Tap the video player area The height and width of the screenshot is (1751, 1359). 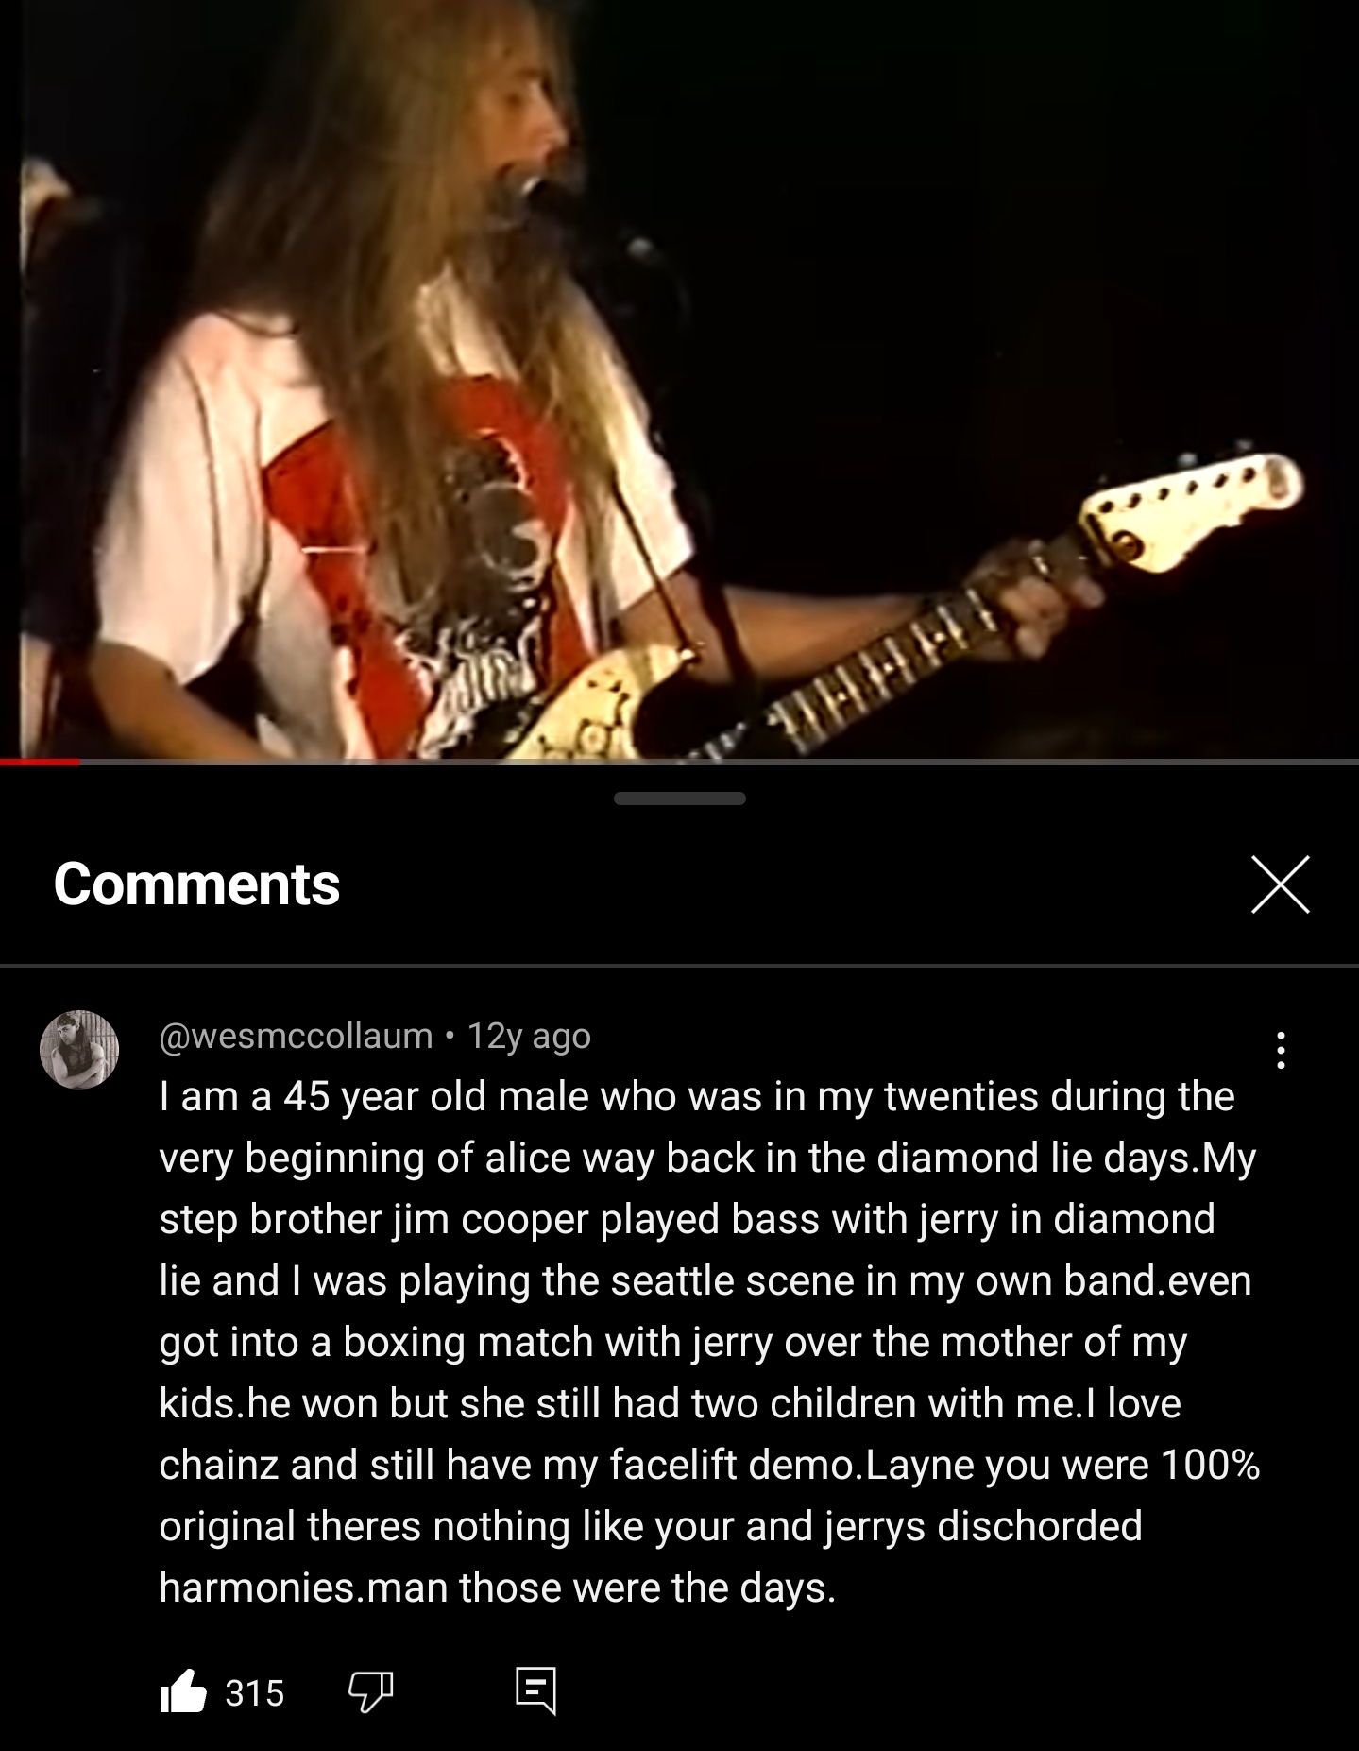click(x=679, y=378)
